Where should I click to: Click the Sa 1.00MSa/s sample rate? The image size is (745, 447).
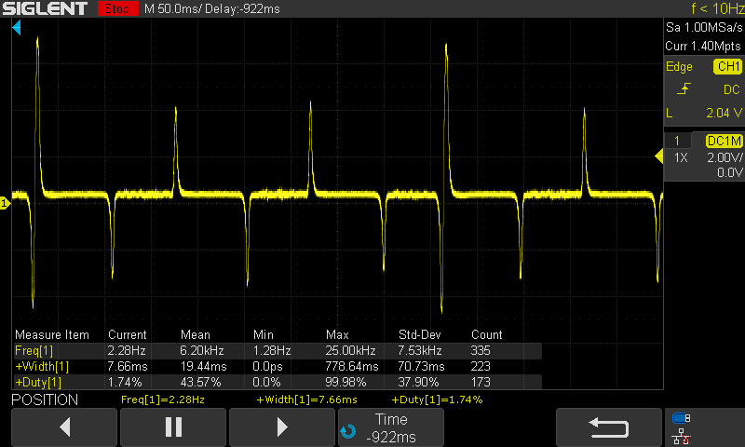pyautogui.click(x=704, y=28)
